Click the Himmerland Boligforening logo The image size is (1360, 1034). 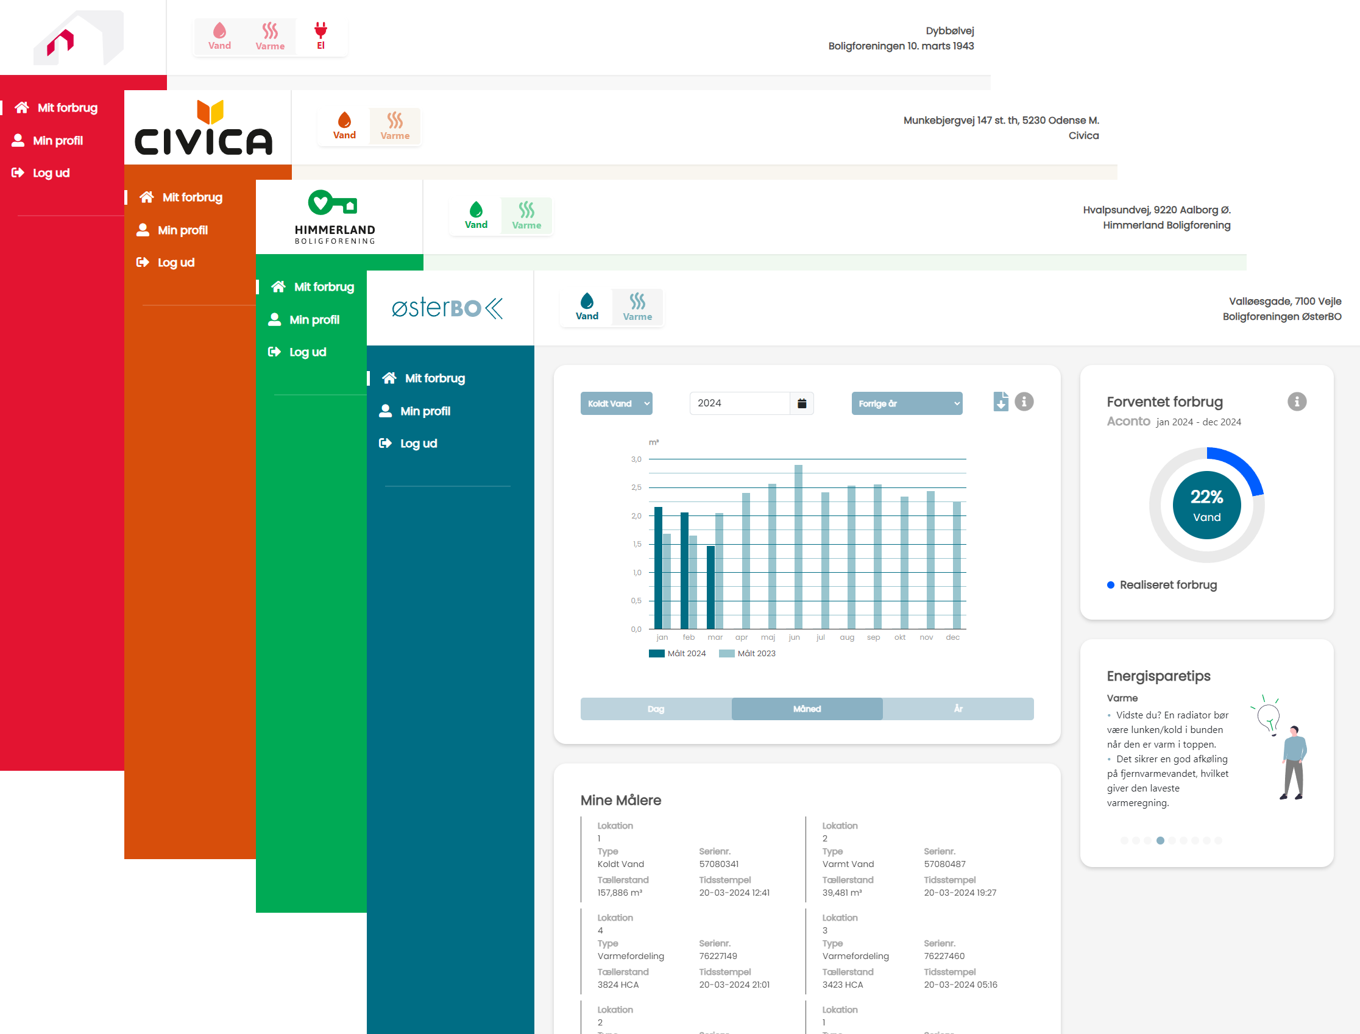pos(335,218)
